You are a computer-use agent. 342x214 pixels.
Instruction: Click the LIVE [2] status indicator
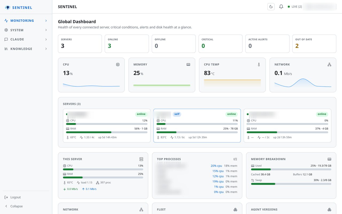pyautogui.click(x=295, y=7)
